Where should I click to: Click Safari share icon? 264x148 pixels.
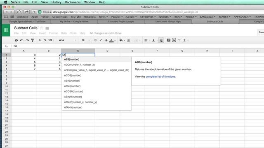click(26, 12)
